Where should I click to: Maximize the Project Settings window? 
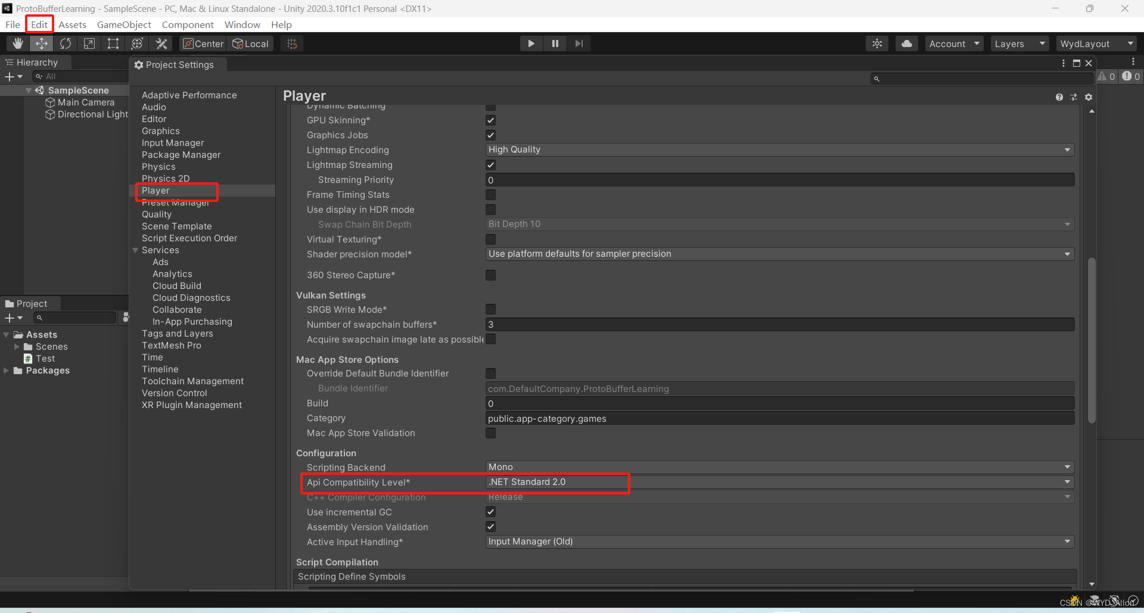(x=1077, y=63)
